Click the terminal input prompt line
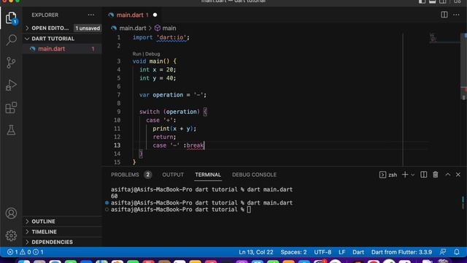Image resolution: width=467 pixels, height=263 pixels. click(181, 210)
